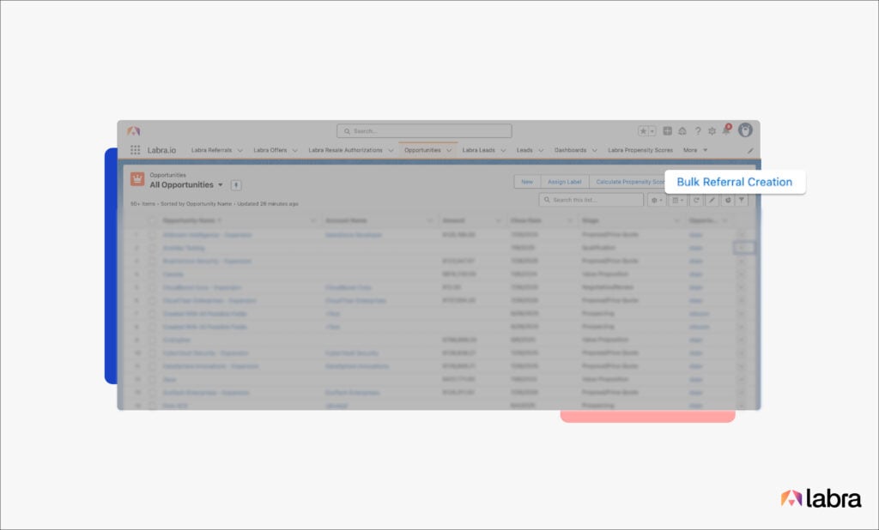
Task: Click the global Search box
Action: (x=424, y=131)
